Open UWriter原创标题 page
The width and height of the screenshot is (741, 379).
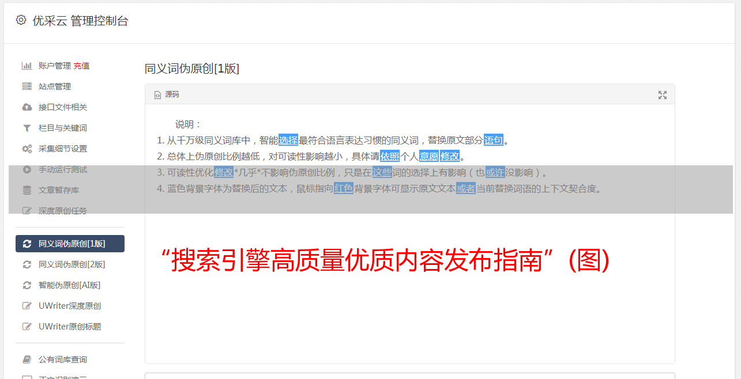[70, 327]
